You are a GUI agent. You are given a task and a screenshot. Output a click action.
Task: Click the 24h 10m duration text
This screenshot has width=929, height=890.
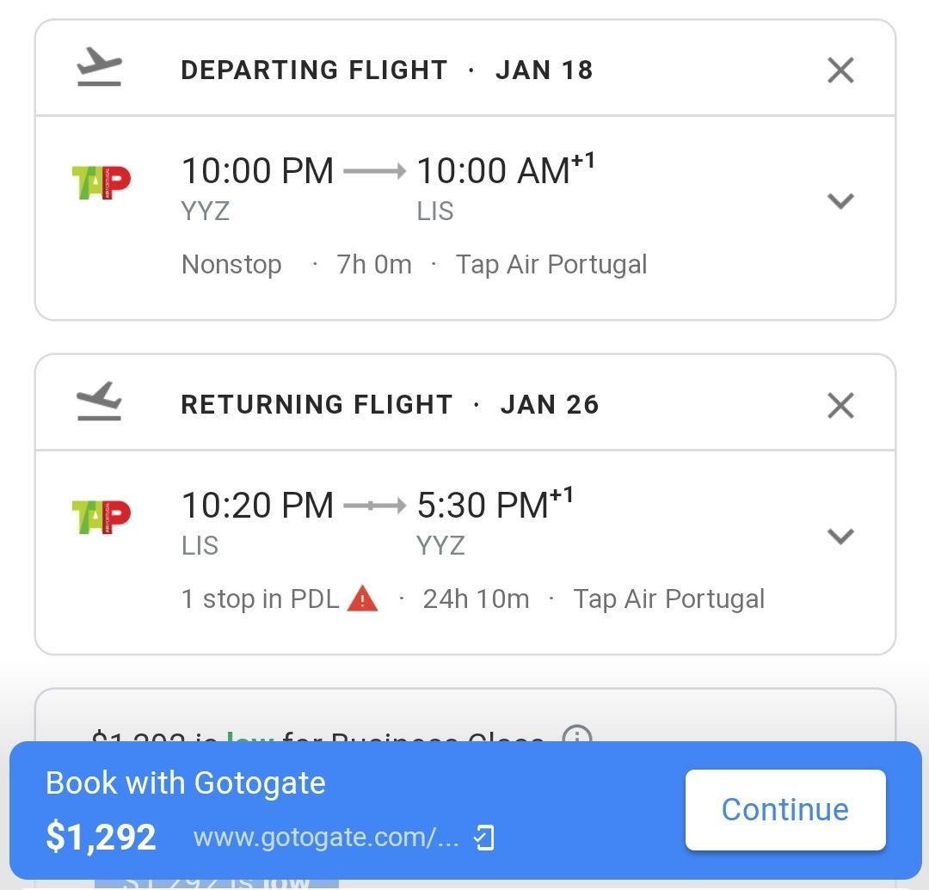(x=476, y=598)
